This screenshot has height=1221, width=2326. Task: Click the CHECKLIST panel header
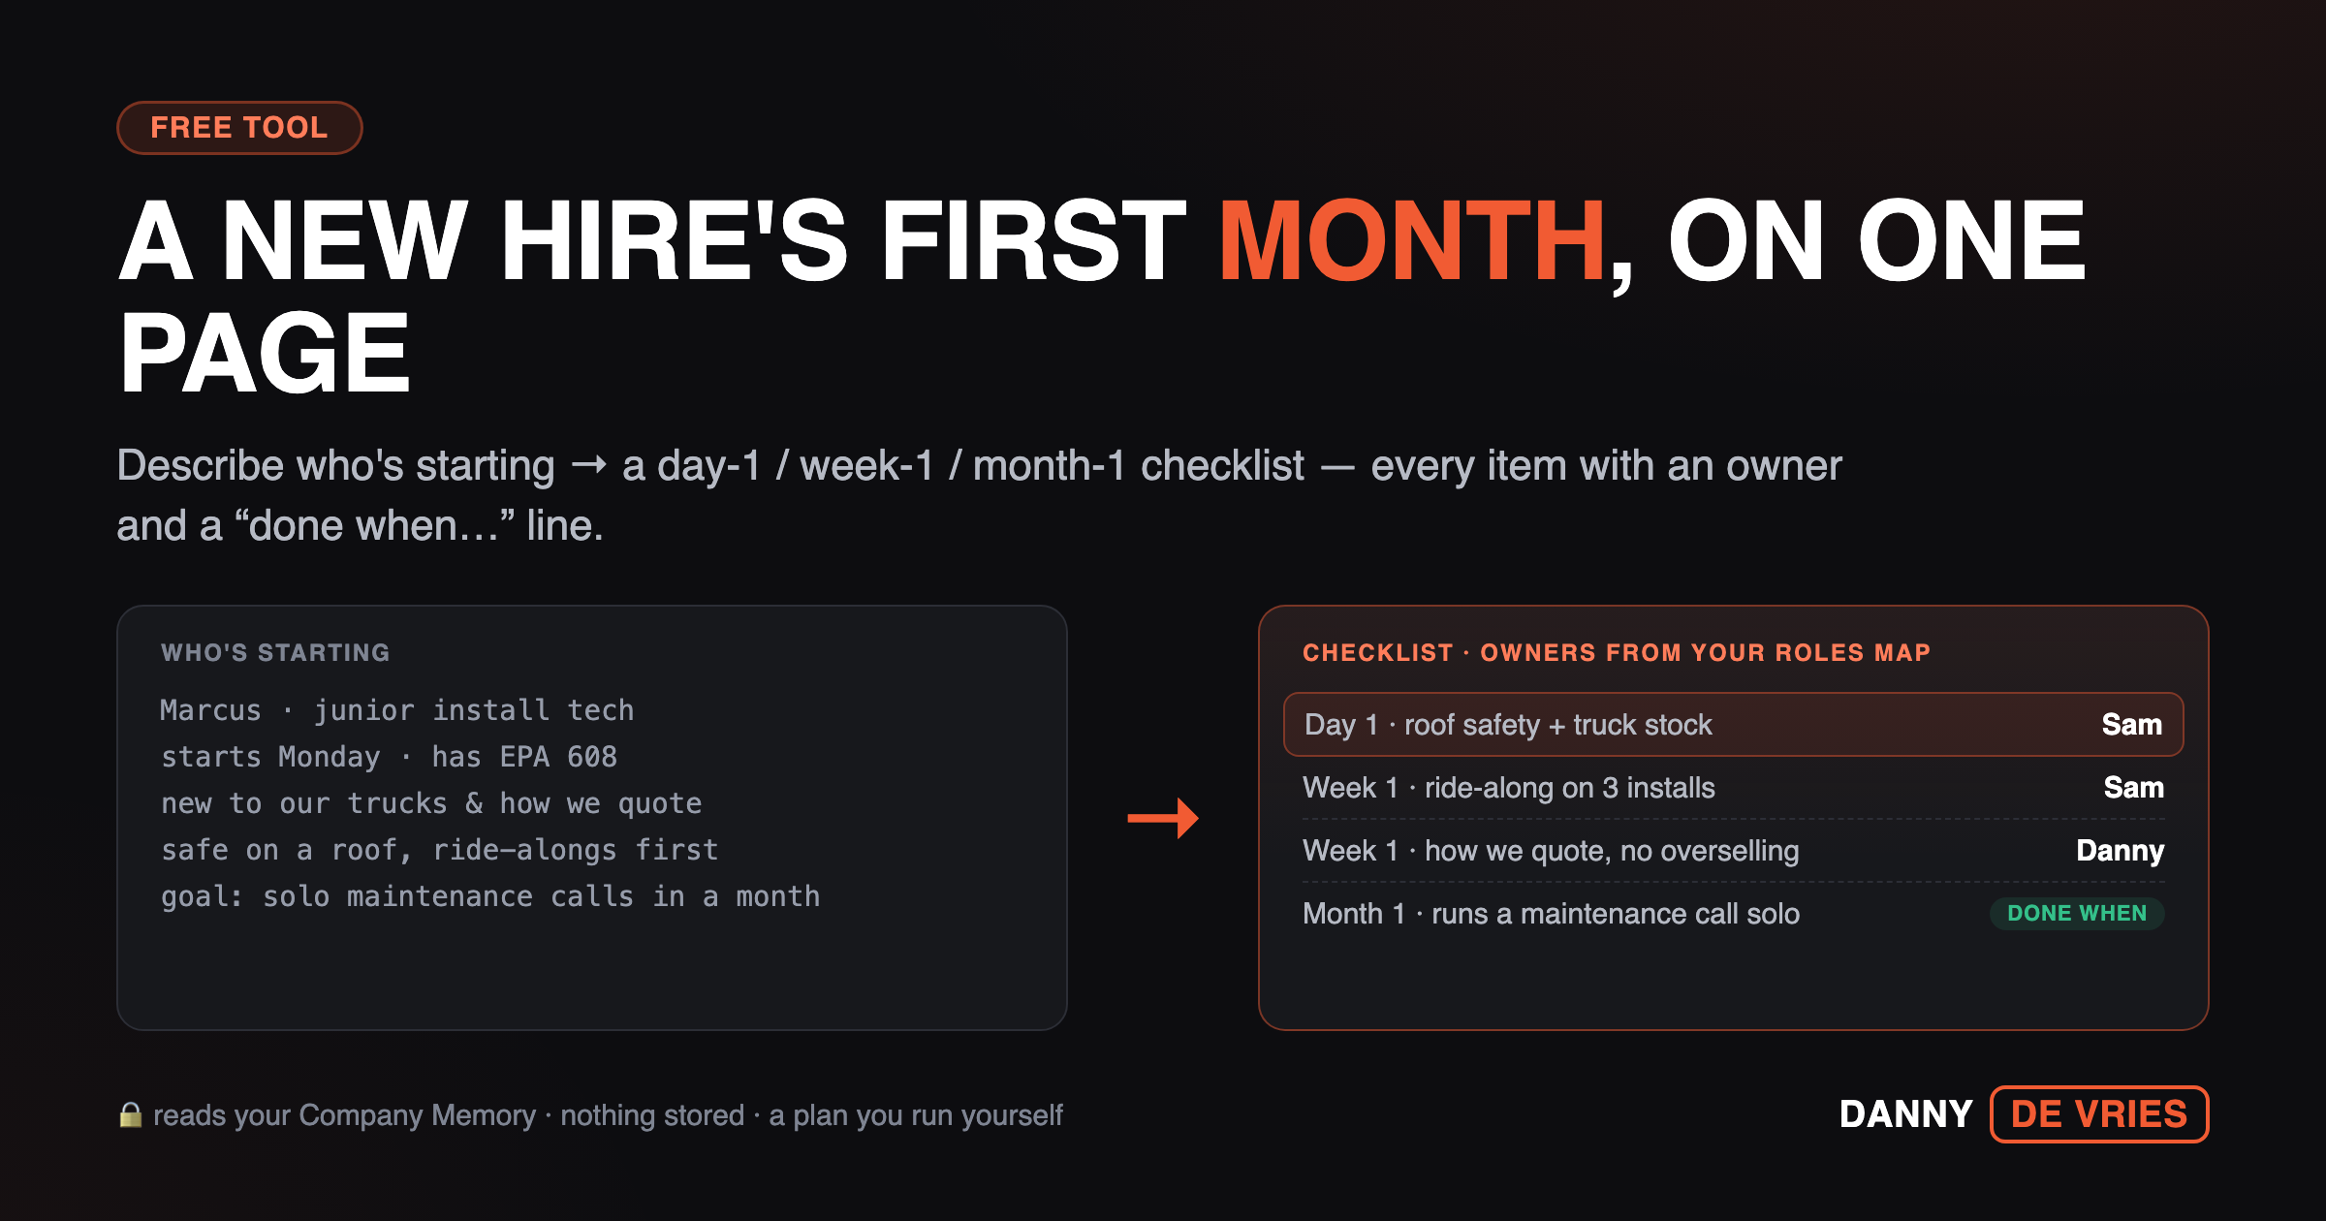click(1617, 653)
